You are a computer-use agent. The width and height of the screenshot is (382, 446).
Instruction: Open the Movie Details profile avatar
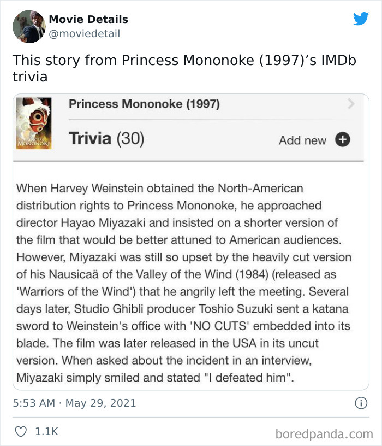coord(28,26)
